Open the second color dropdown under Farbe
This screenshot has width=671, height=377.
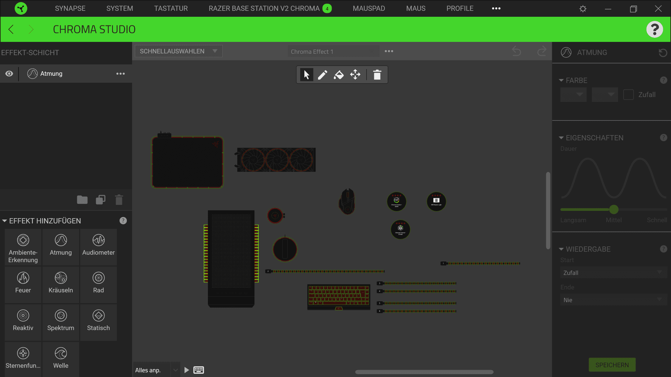tap(605, 95)
